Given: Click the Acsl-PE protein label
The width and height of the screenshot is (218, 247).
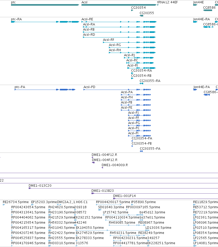Looking at the screenshot, I should click(x=127, y=108).
